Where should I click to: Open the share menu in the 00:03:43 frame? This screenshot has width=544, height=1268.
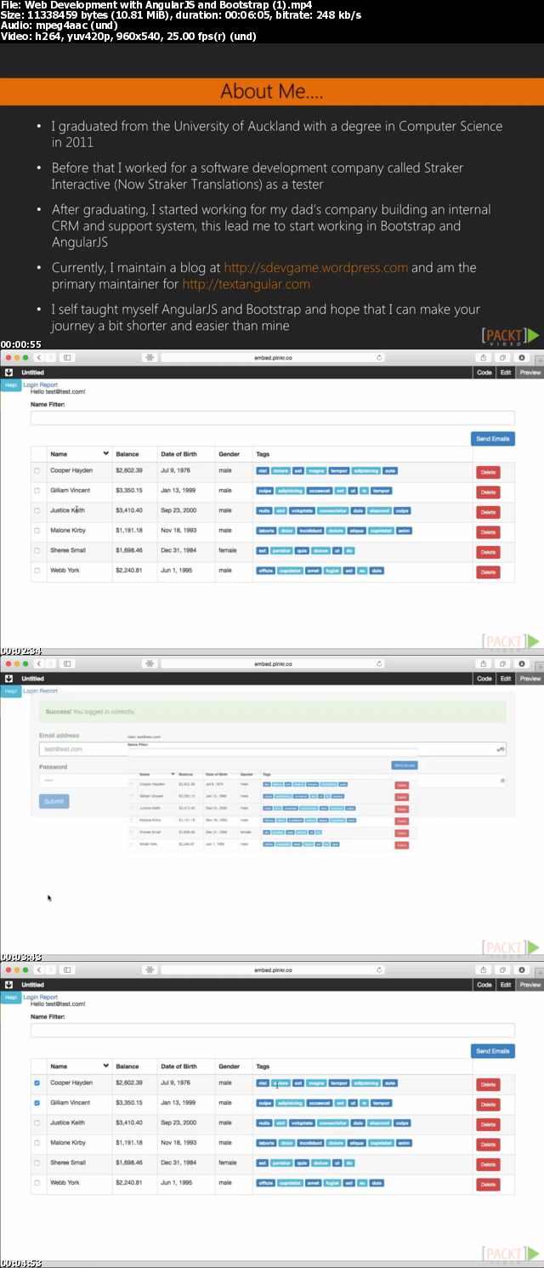coord(484,663)
